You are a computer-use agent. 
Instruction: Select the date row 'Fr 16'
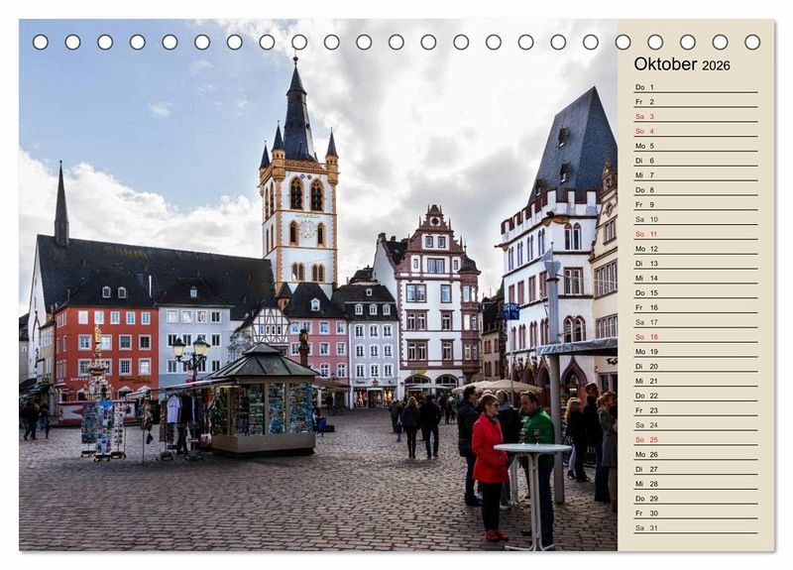click(x=696, y=307)
